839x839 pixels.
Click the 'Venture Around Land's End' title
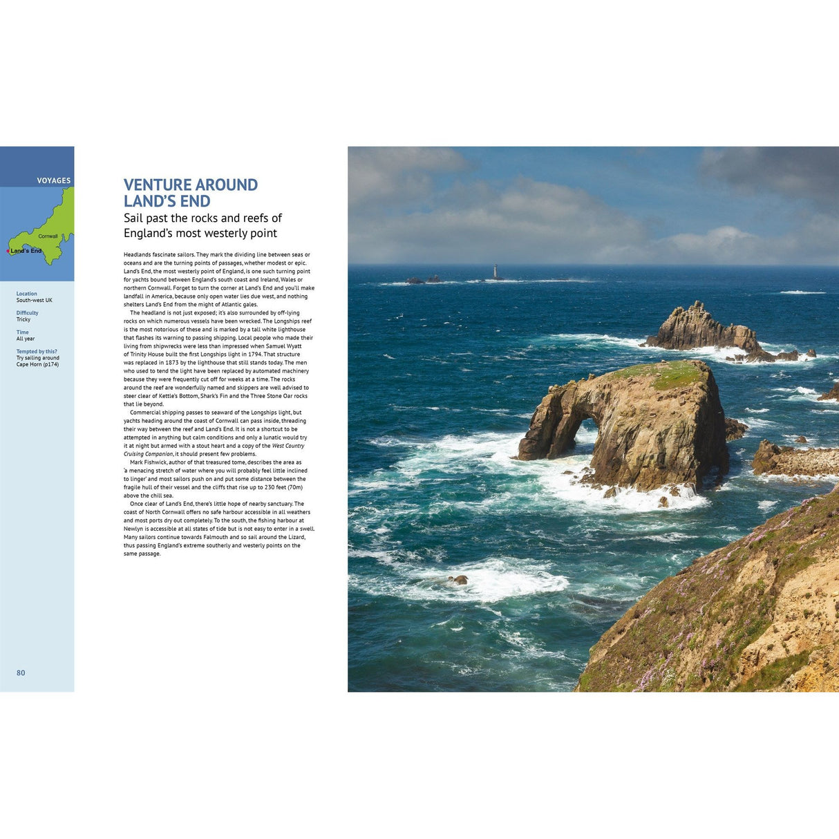[x=190, y=193]
